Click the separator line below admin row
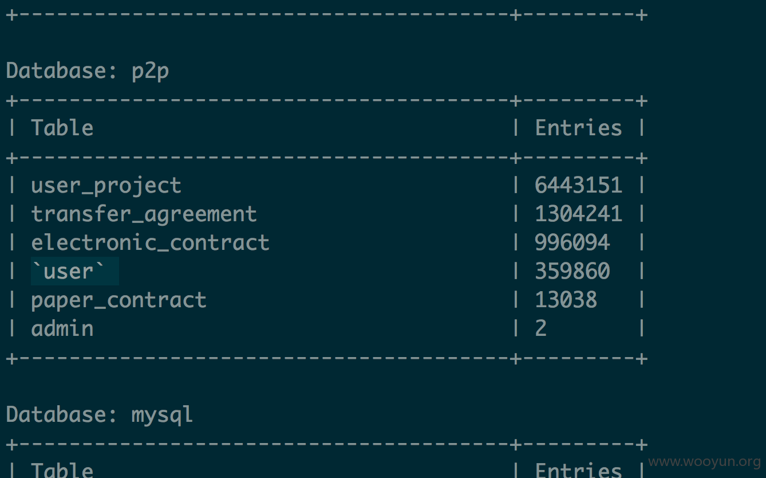This screenshot has height=478, width=766. (x=326, y=359)
